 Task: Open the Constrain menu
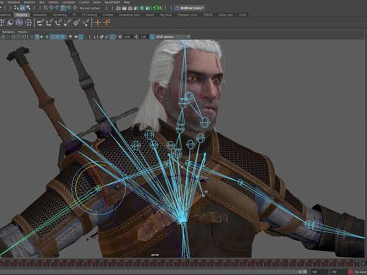[68, 2]
